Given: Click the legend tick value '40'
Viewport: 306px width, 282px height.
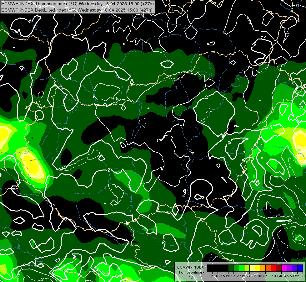Looking at the screenshot, I should (281, 276).
